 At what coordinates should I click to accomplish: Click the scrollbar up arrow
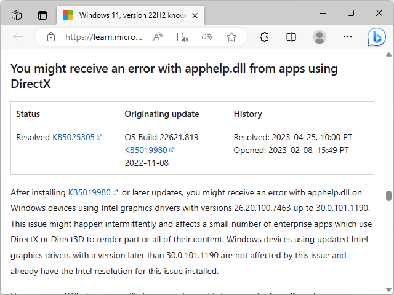pos(388,55)
